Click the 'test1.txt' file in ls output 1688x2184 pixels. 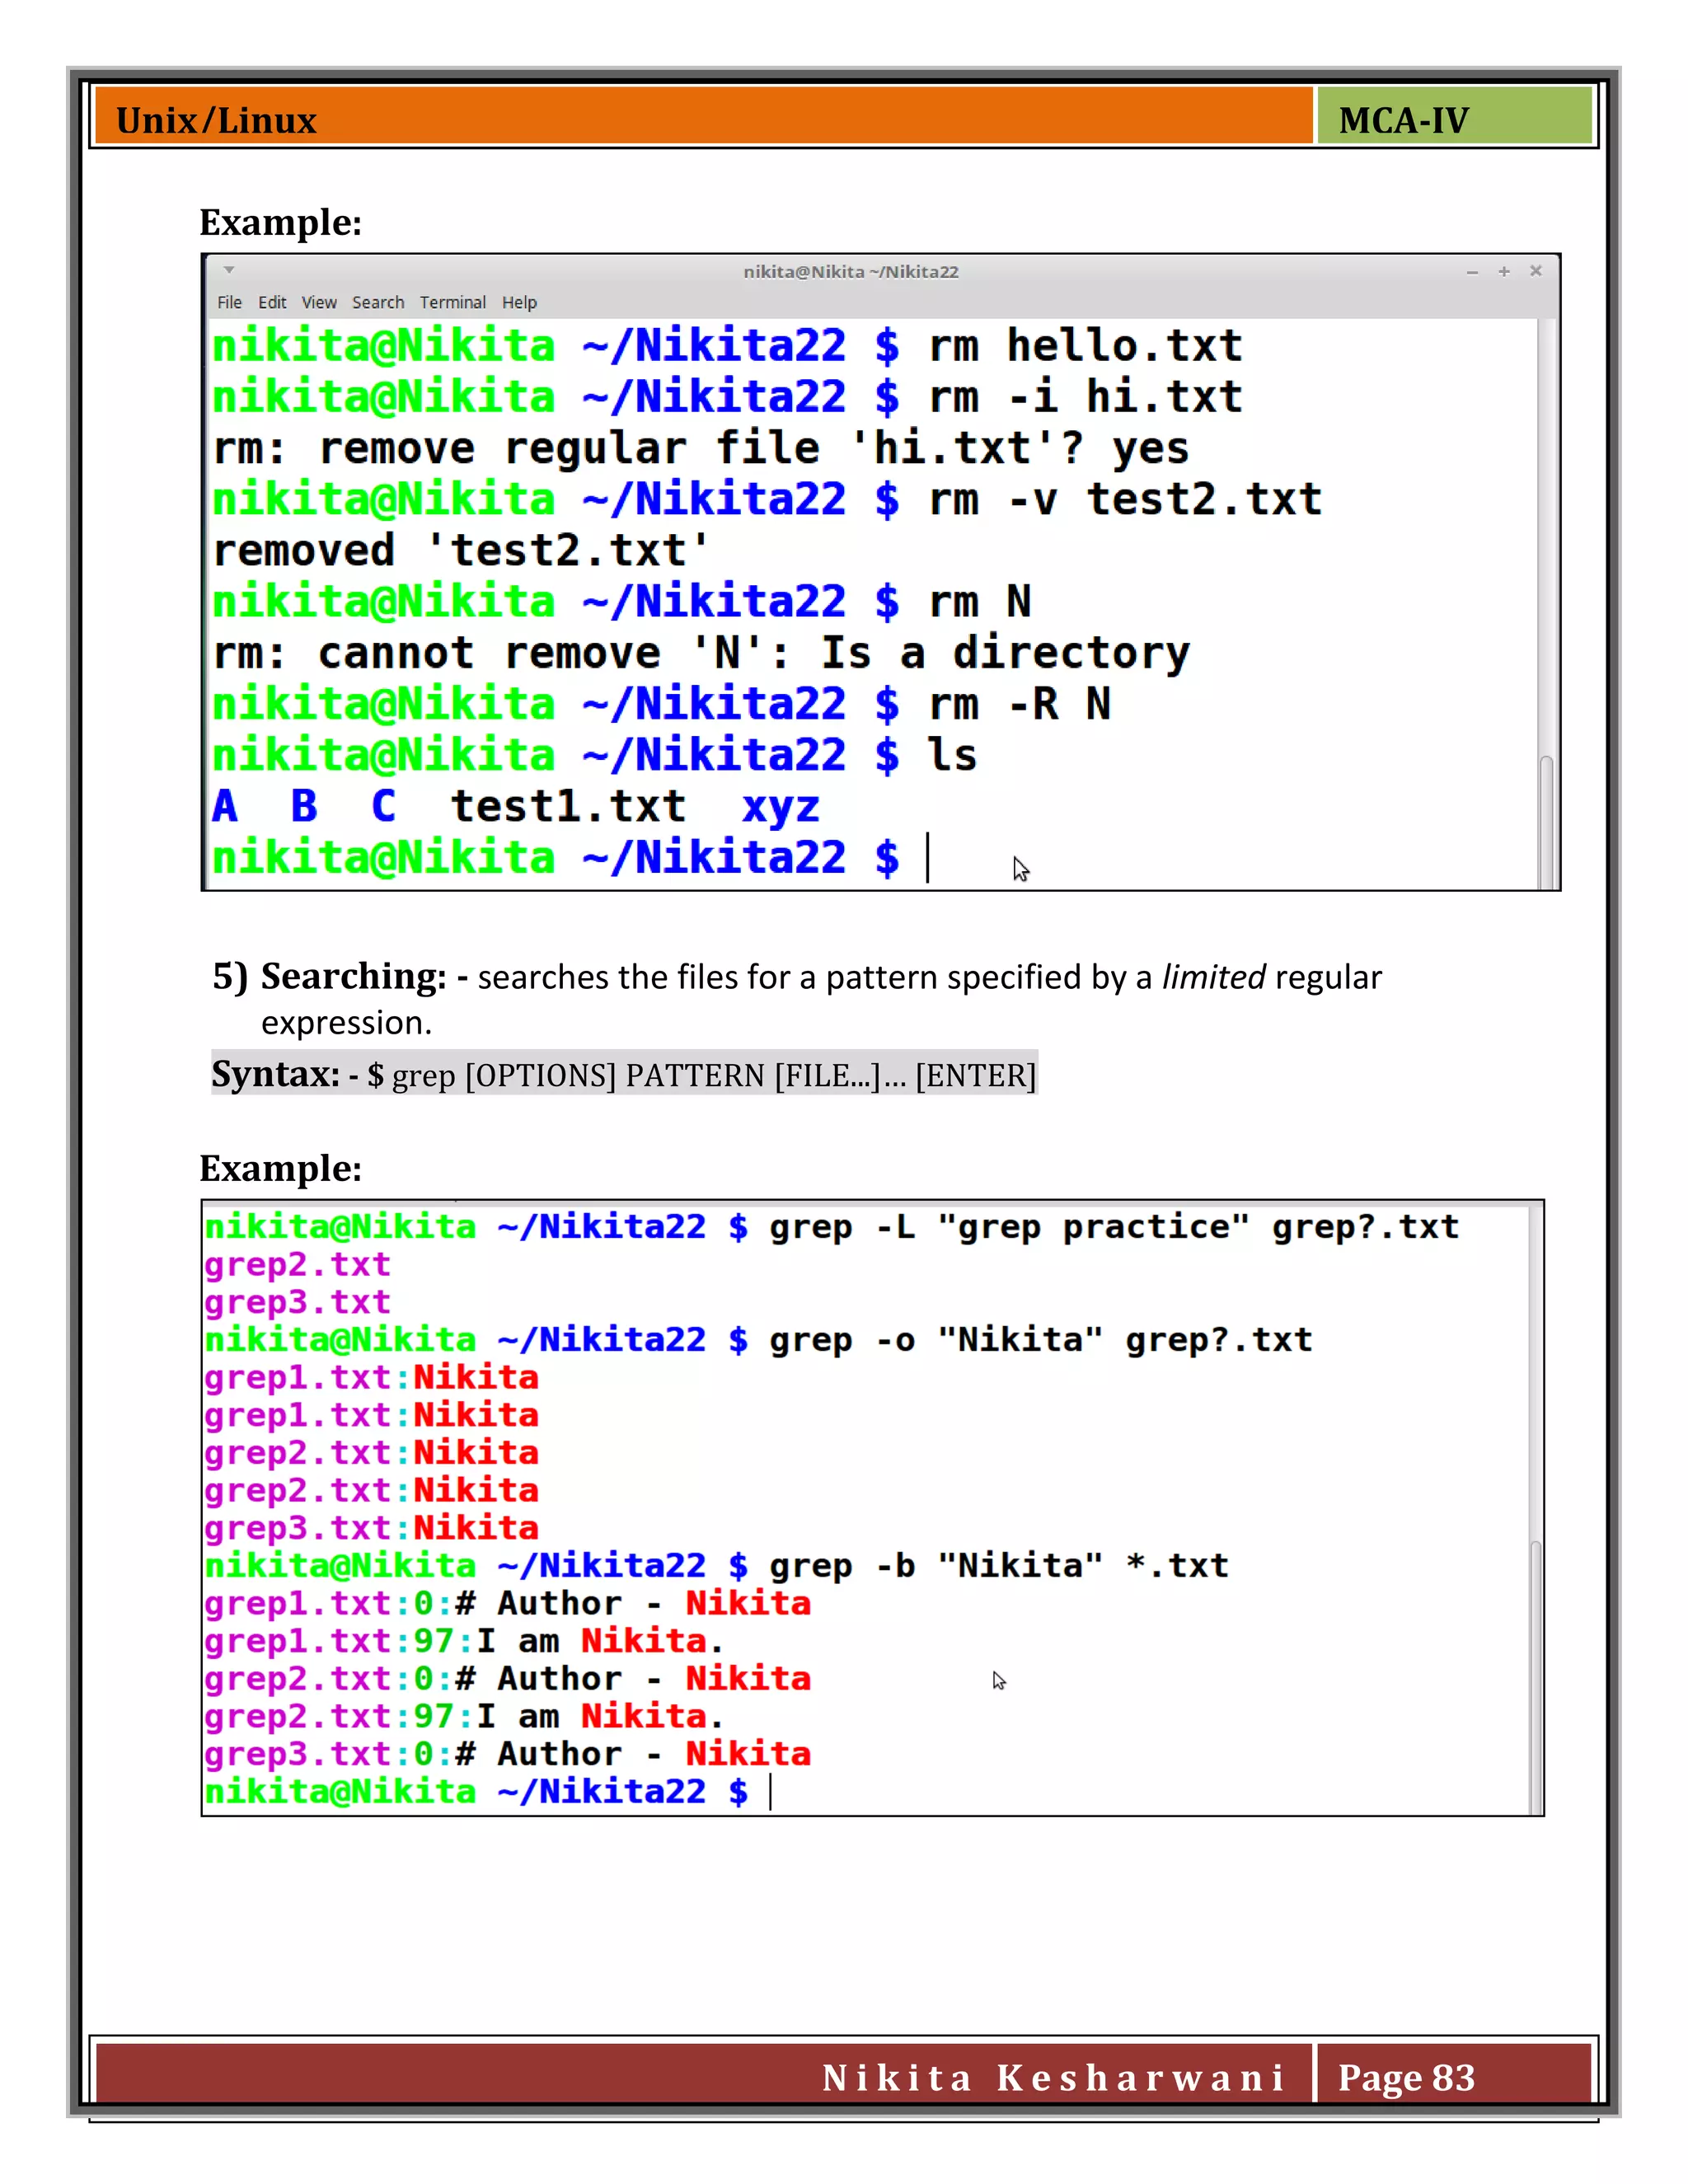point(568,806)
